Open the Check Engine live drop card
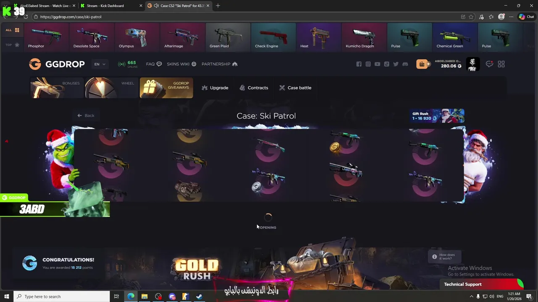Image resolution: width=538 pixels, height=302 pixels. [x=274, y=36]
